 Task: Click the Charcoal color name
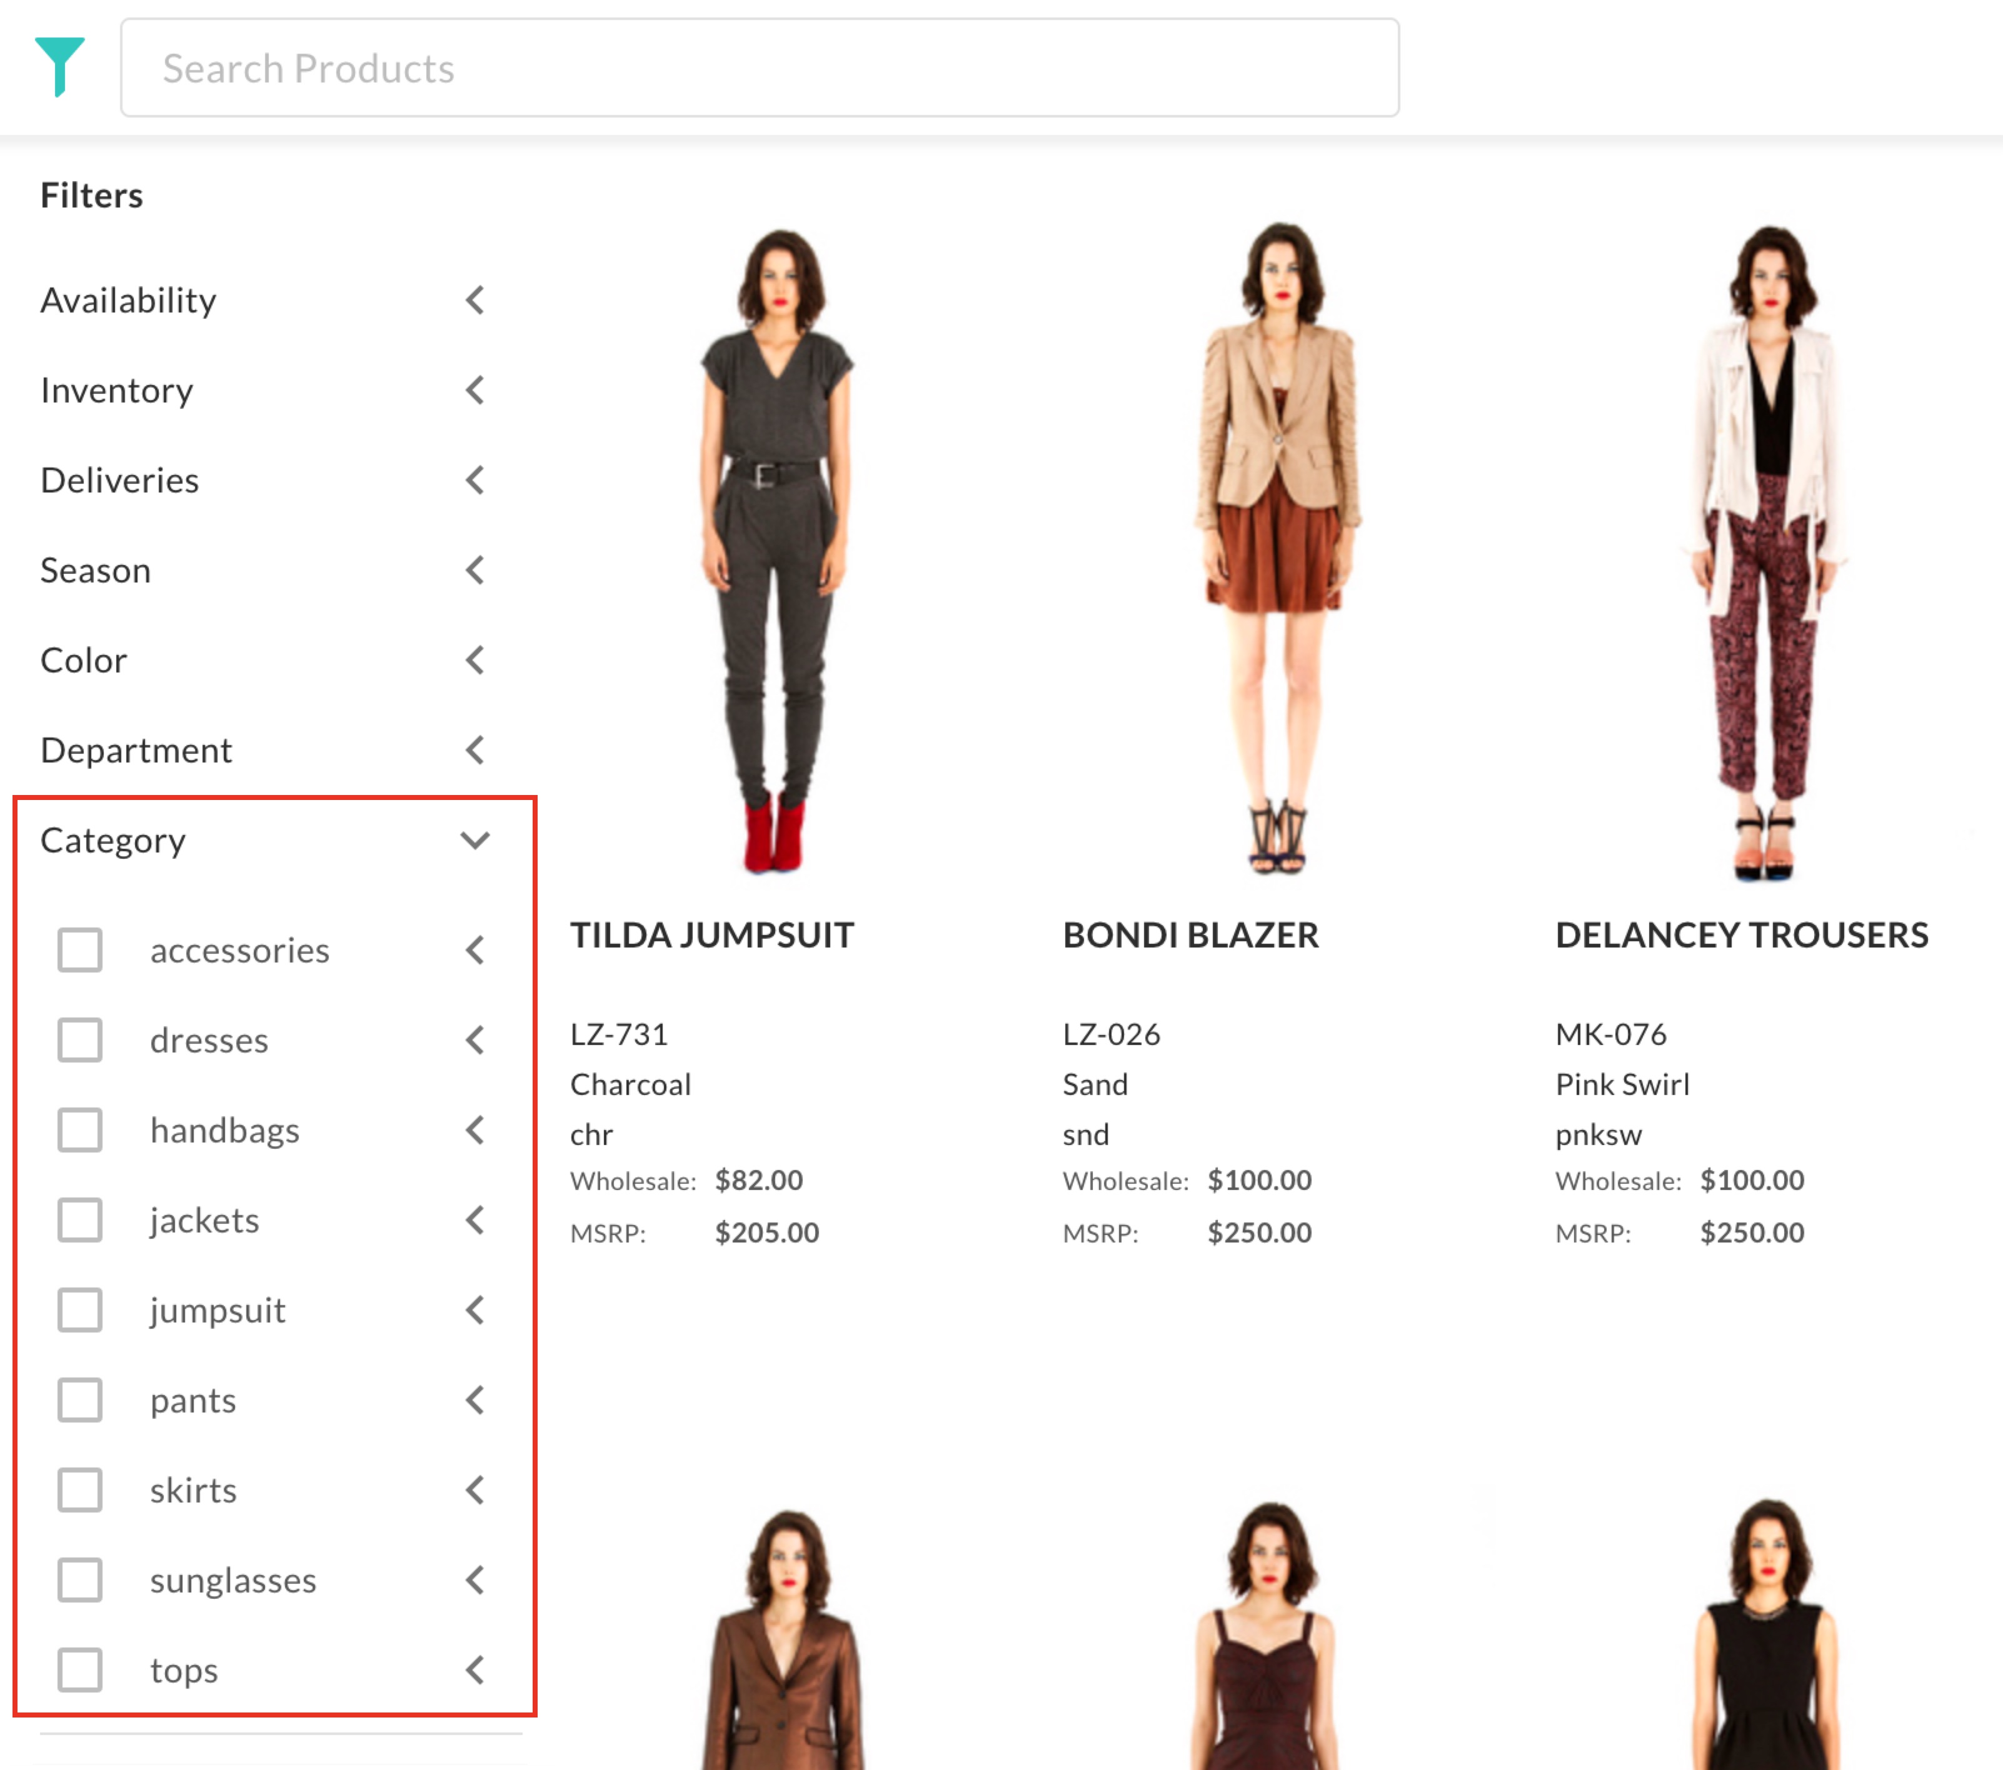point(631,1084)
